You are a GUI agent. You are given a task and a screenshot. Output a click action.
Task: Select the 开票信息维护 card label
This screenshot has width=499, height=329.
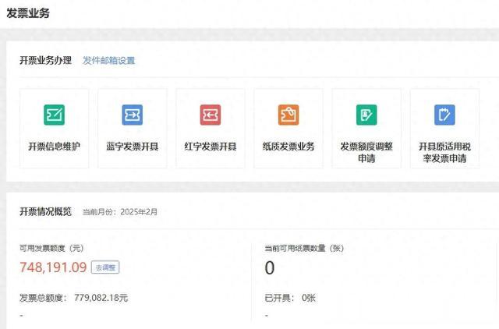[54, 147]
